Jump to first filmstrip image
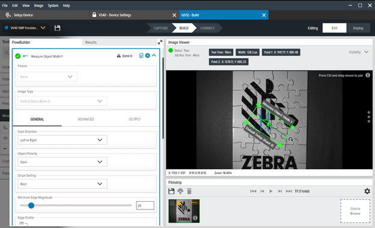The height and width of the screenshot is (228, 375). [253, 191]
